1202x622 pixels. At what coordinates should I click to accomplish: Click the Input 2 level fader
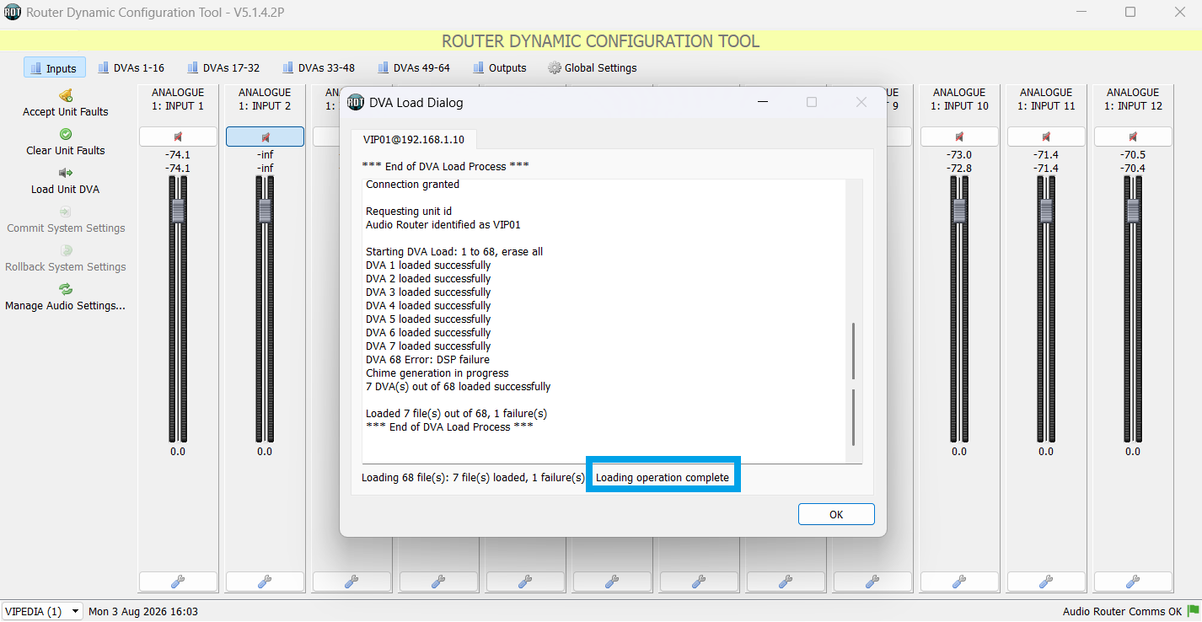[265, 211]
